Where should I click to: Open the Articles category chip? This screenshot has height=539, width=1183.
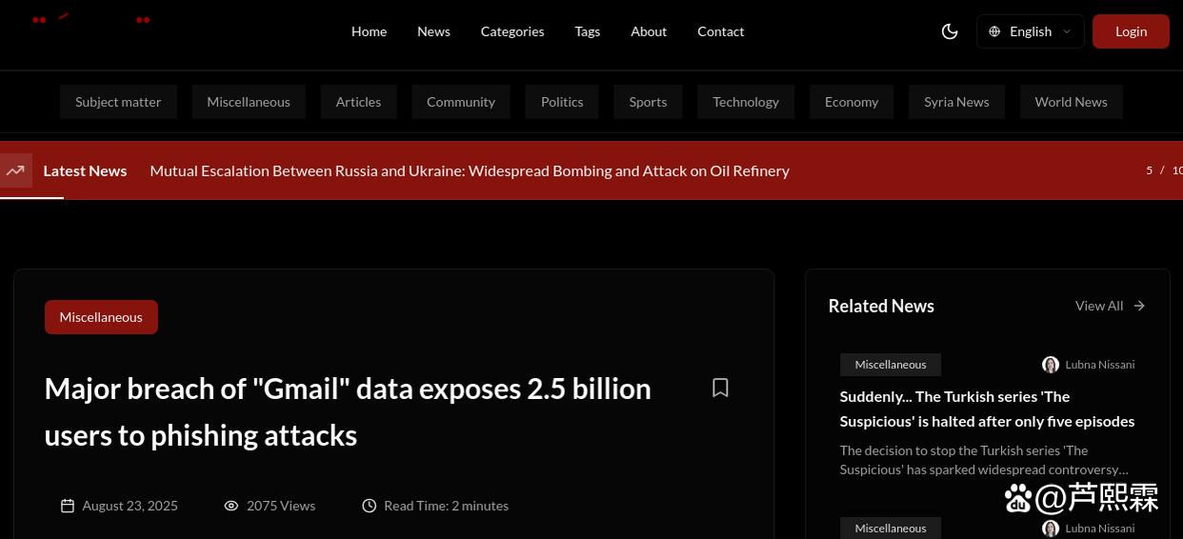pyautogui.click(x=358, y=102)
